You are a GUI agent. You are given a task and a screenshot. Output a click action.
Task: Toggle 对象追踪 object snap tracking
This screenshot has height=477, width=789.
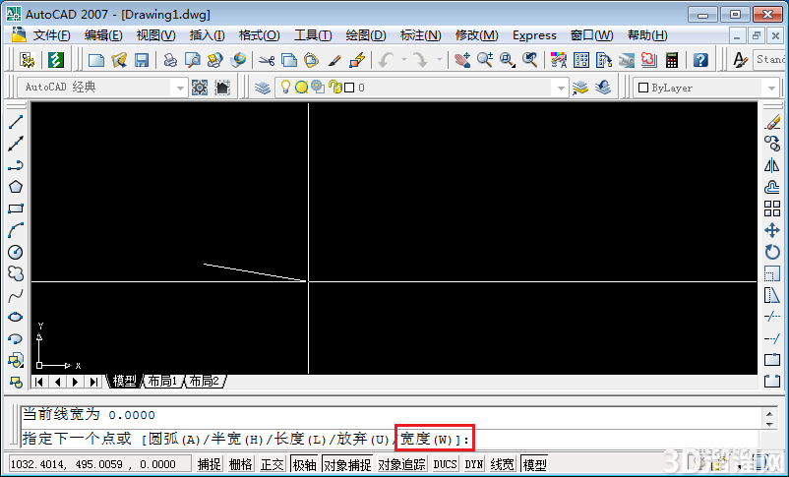pos(401,464)
